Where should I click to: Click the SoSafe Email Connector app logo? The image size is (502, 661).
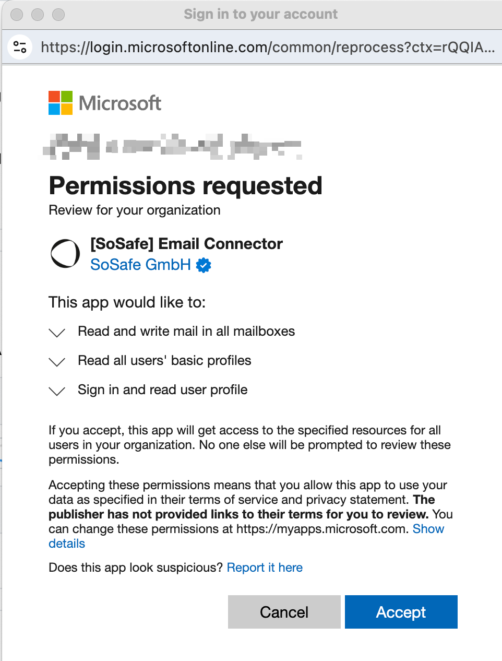click(65, 254)
